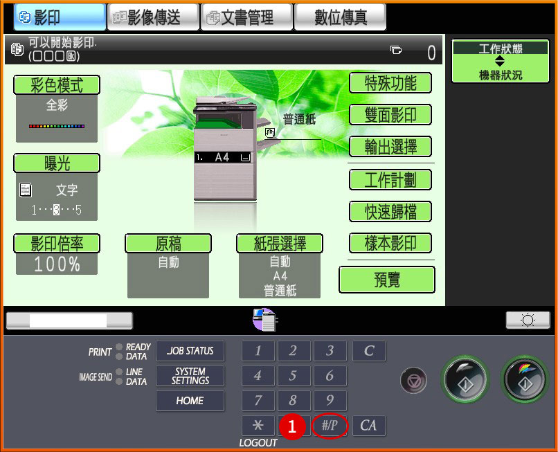Click the brightness adjustment sun icon
Image resolution: width=558 pixels, height=452 pixels.
click(x=528, y=320)
